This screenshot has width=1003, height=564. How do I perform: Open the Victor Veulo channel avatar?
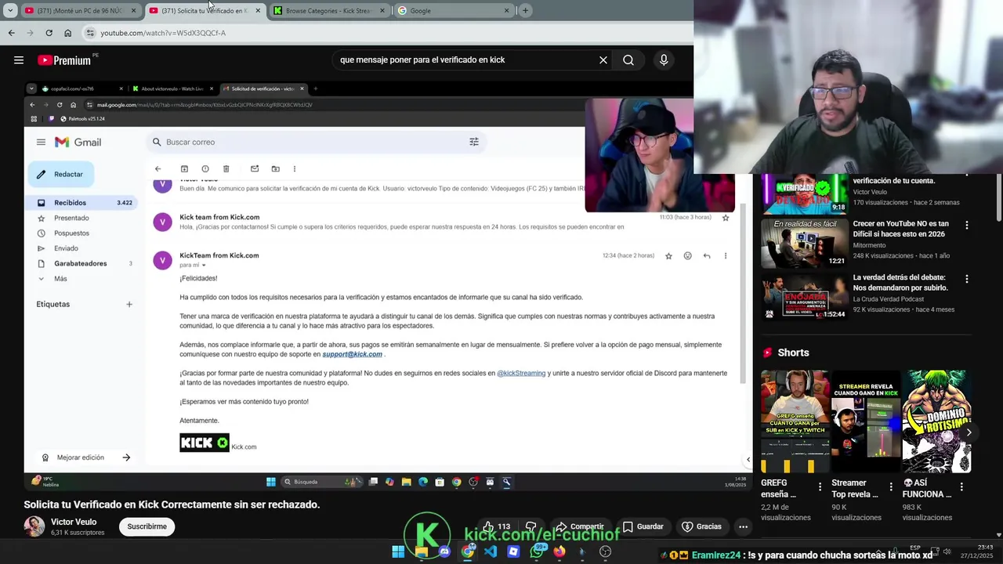34,526
